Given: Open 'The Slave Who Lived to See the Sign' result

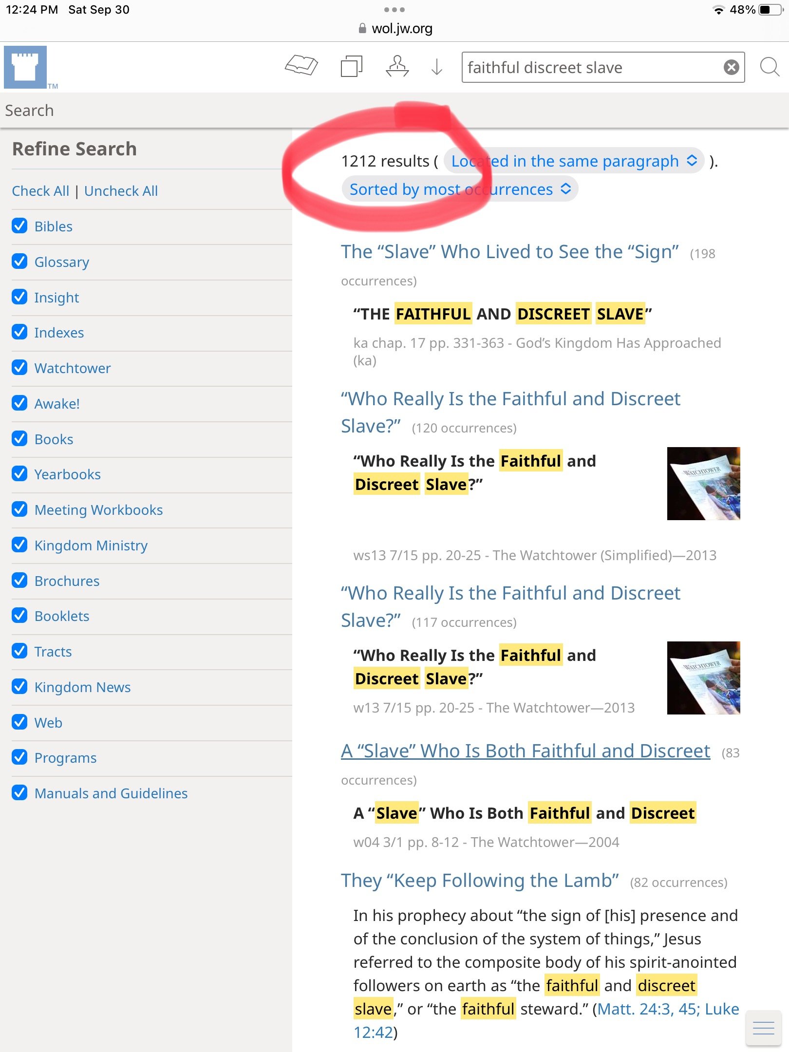Looking at the screenshot, I should click(x=510, y=252).
